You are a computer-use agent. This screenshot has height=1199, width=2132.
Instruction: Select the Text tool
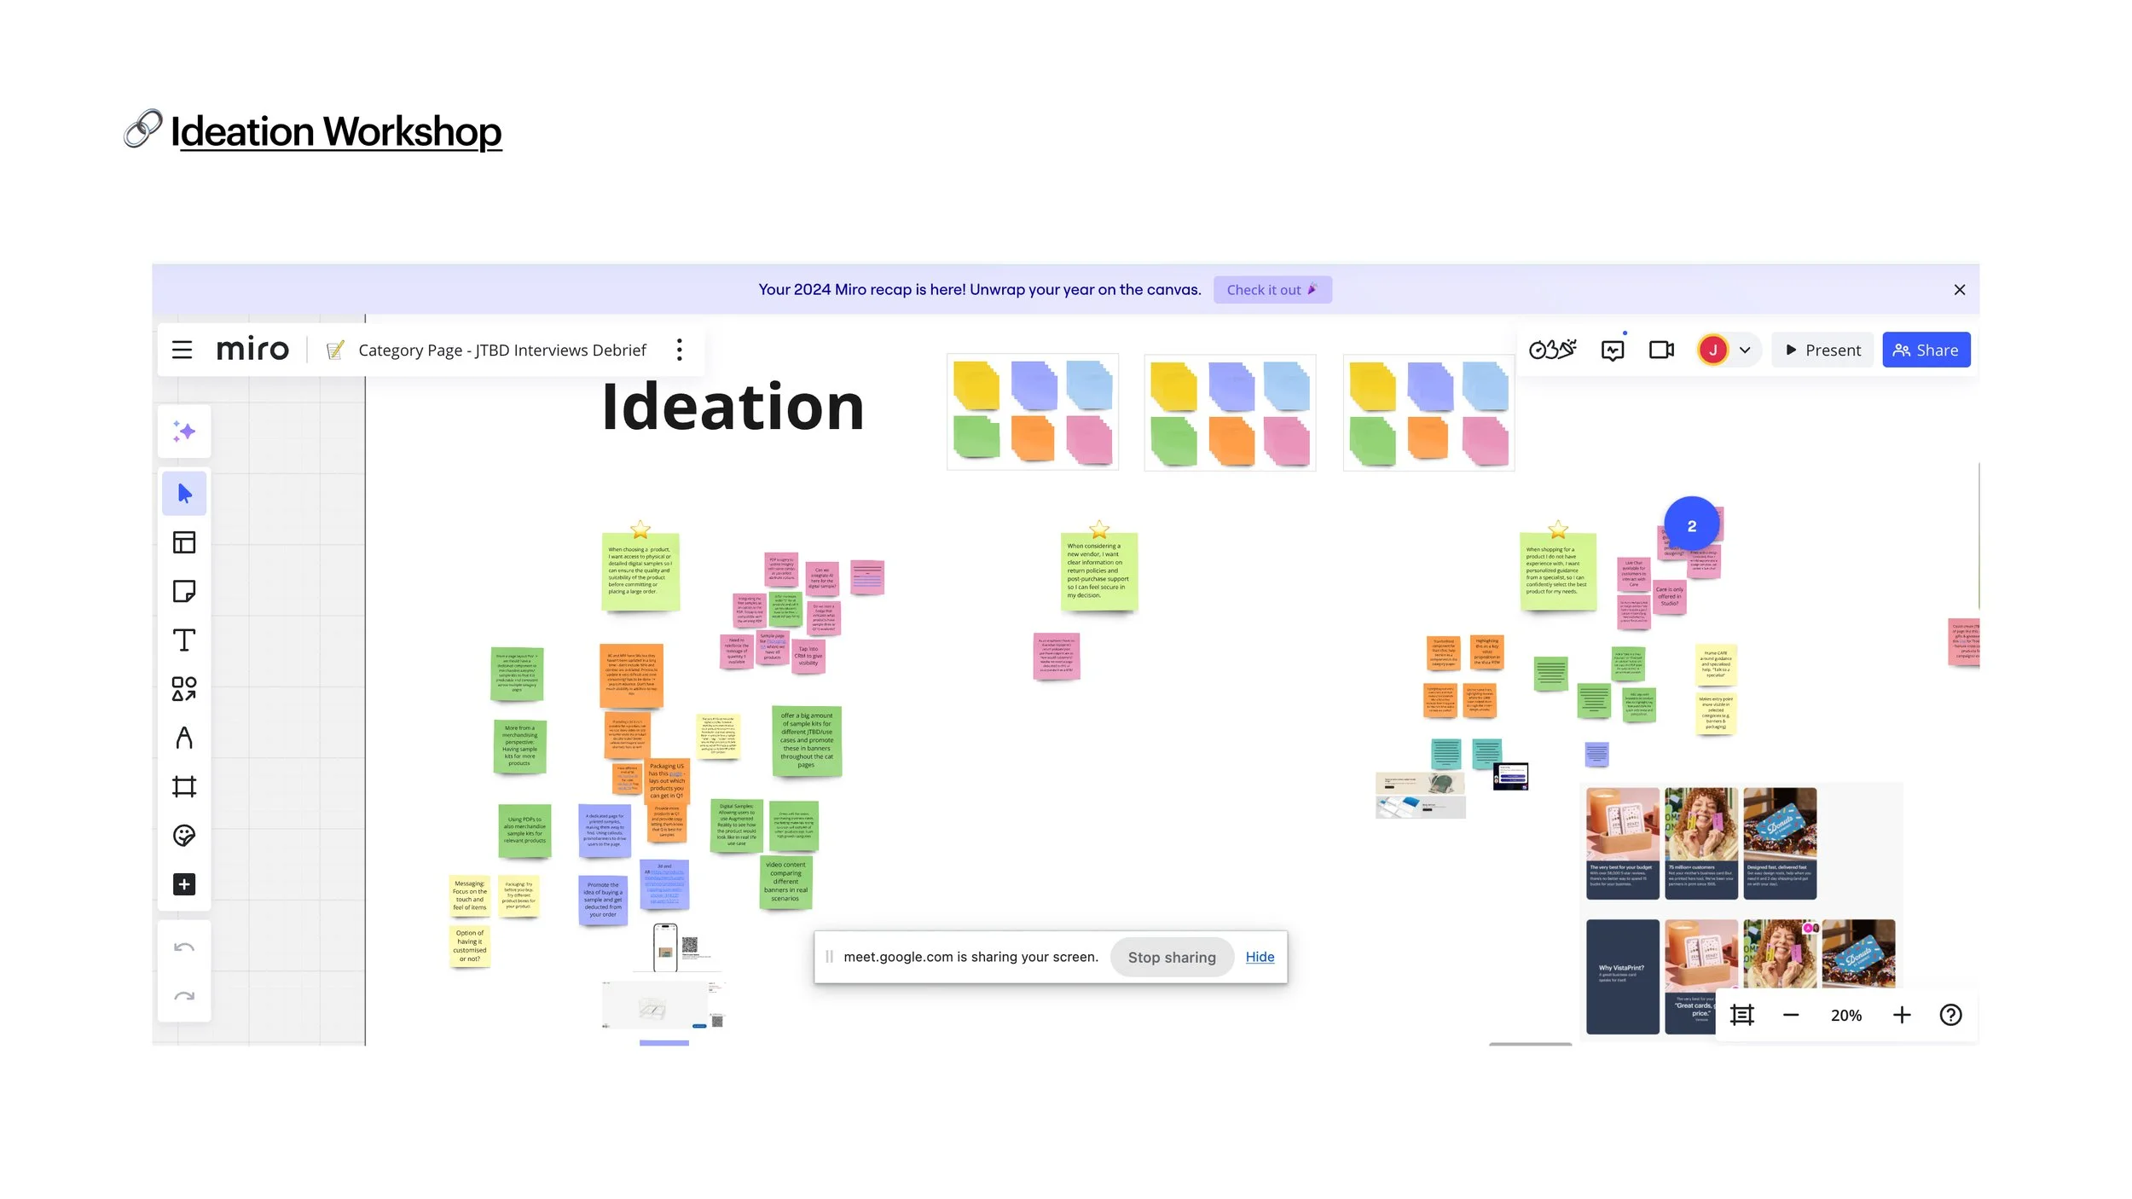click(184, 640)
